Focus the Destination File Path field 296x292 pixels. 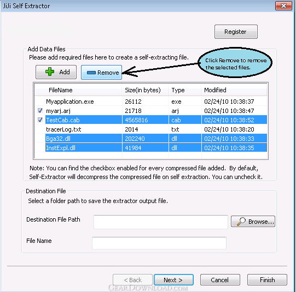(161, 222)
